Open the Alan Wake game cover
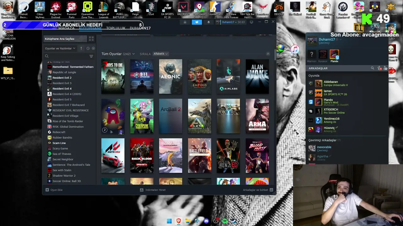Image resolution: width=403 pixels, height=226 pixels. click(257, 77)
